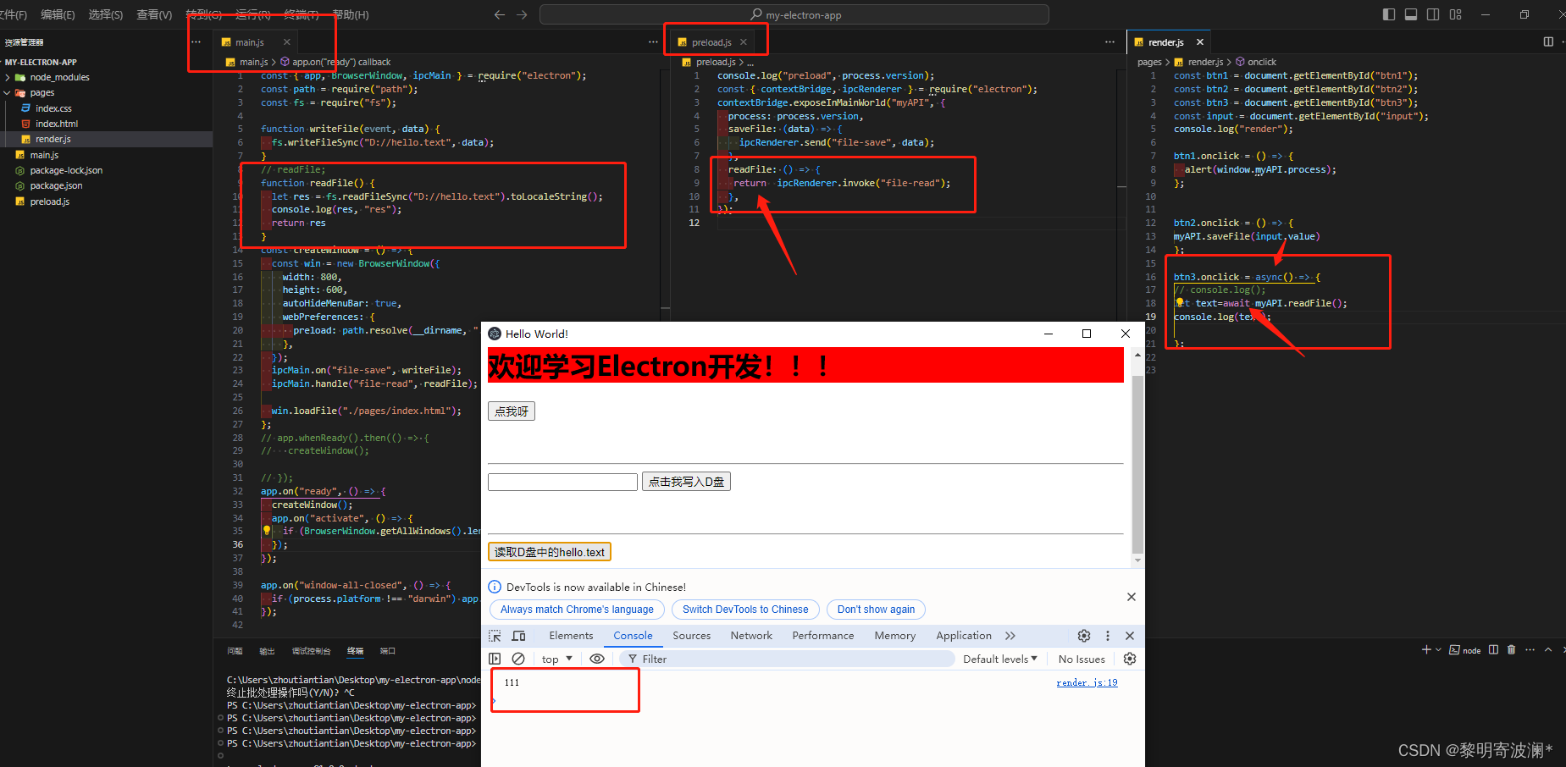1566x767 pixels.
Task: Activate the DevTools inspect element picker icon
Action: point(495,636)
